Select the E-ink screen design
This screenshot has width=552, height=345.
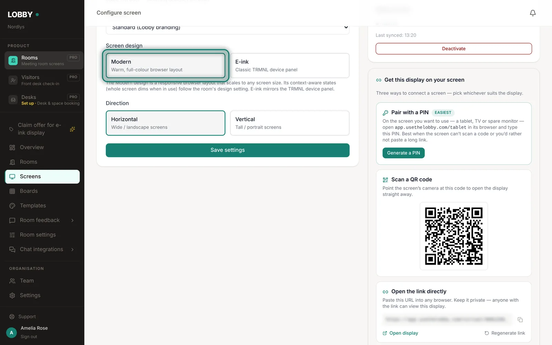pyautogui.click(x=290, y=66)
